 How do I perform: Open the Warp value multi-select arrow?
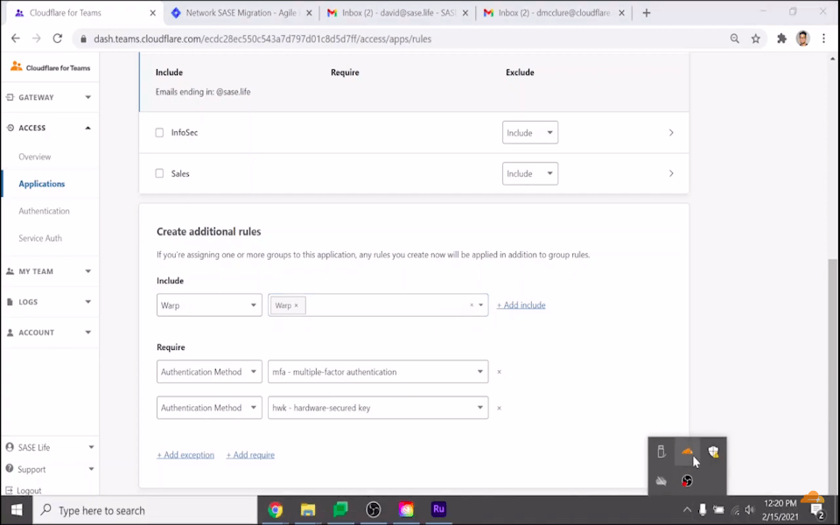click(x=480, y=304)
